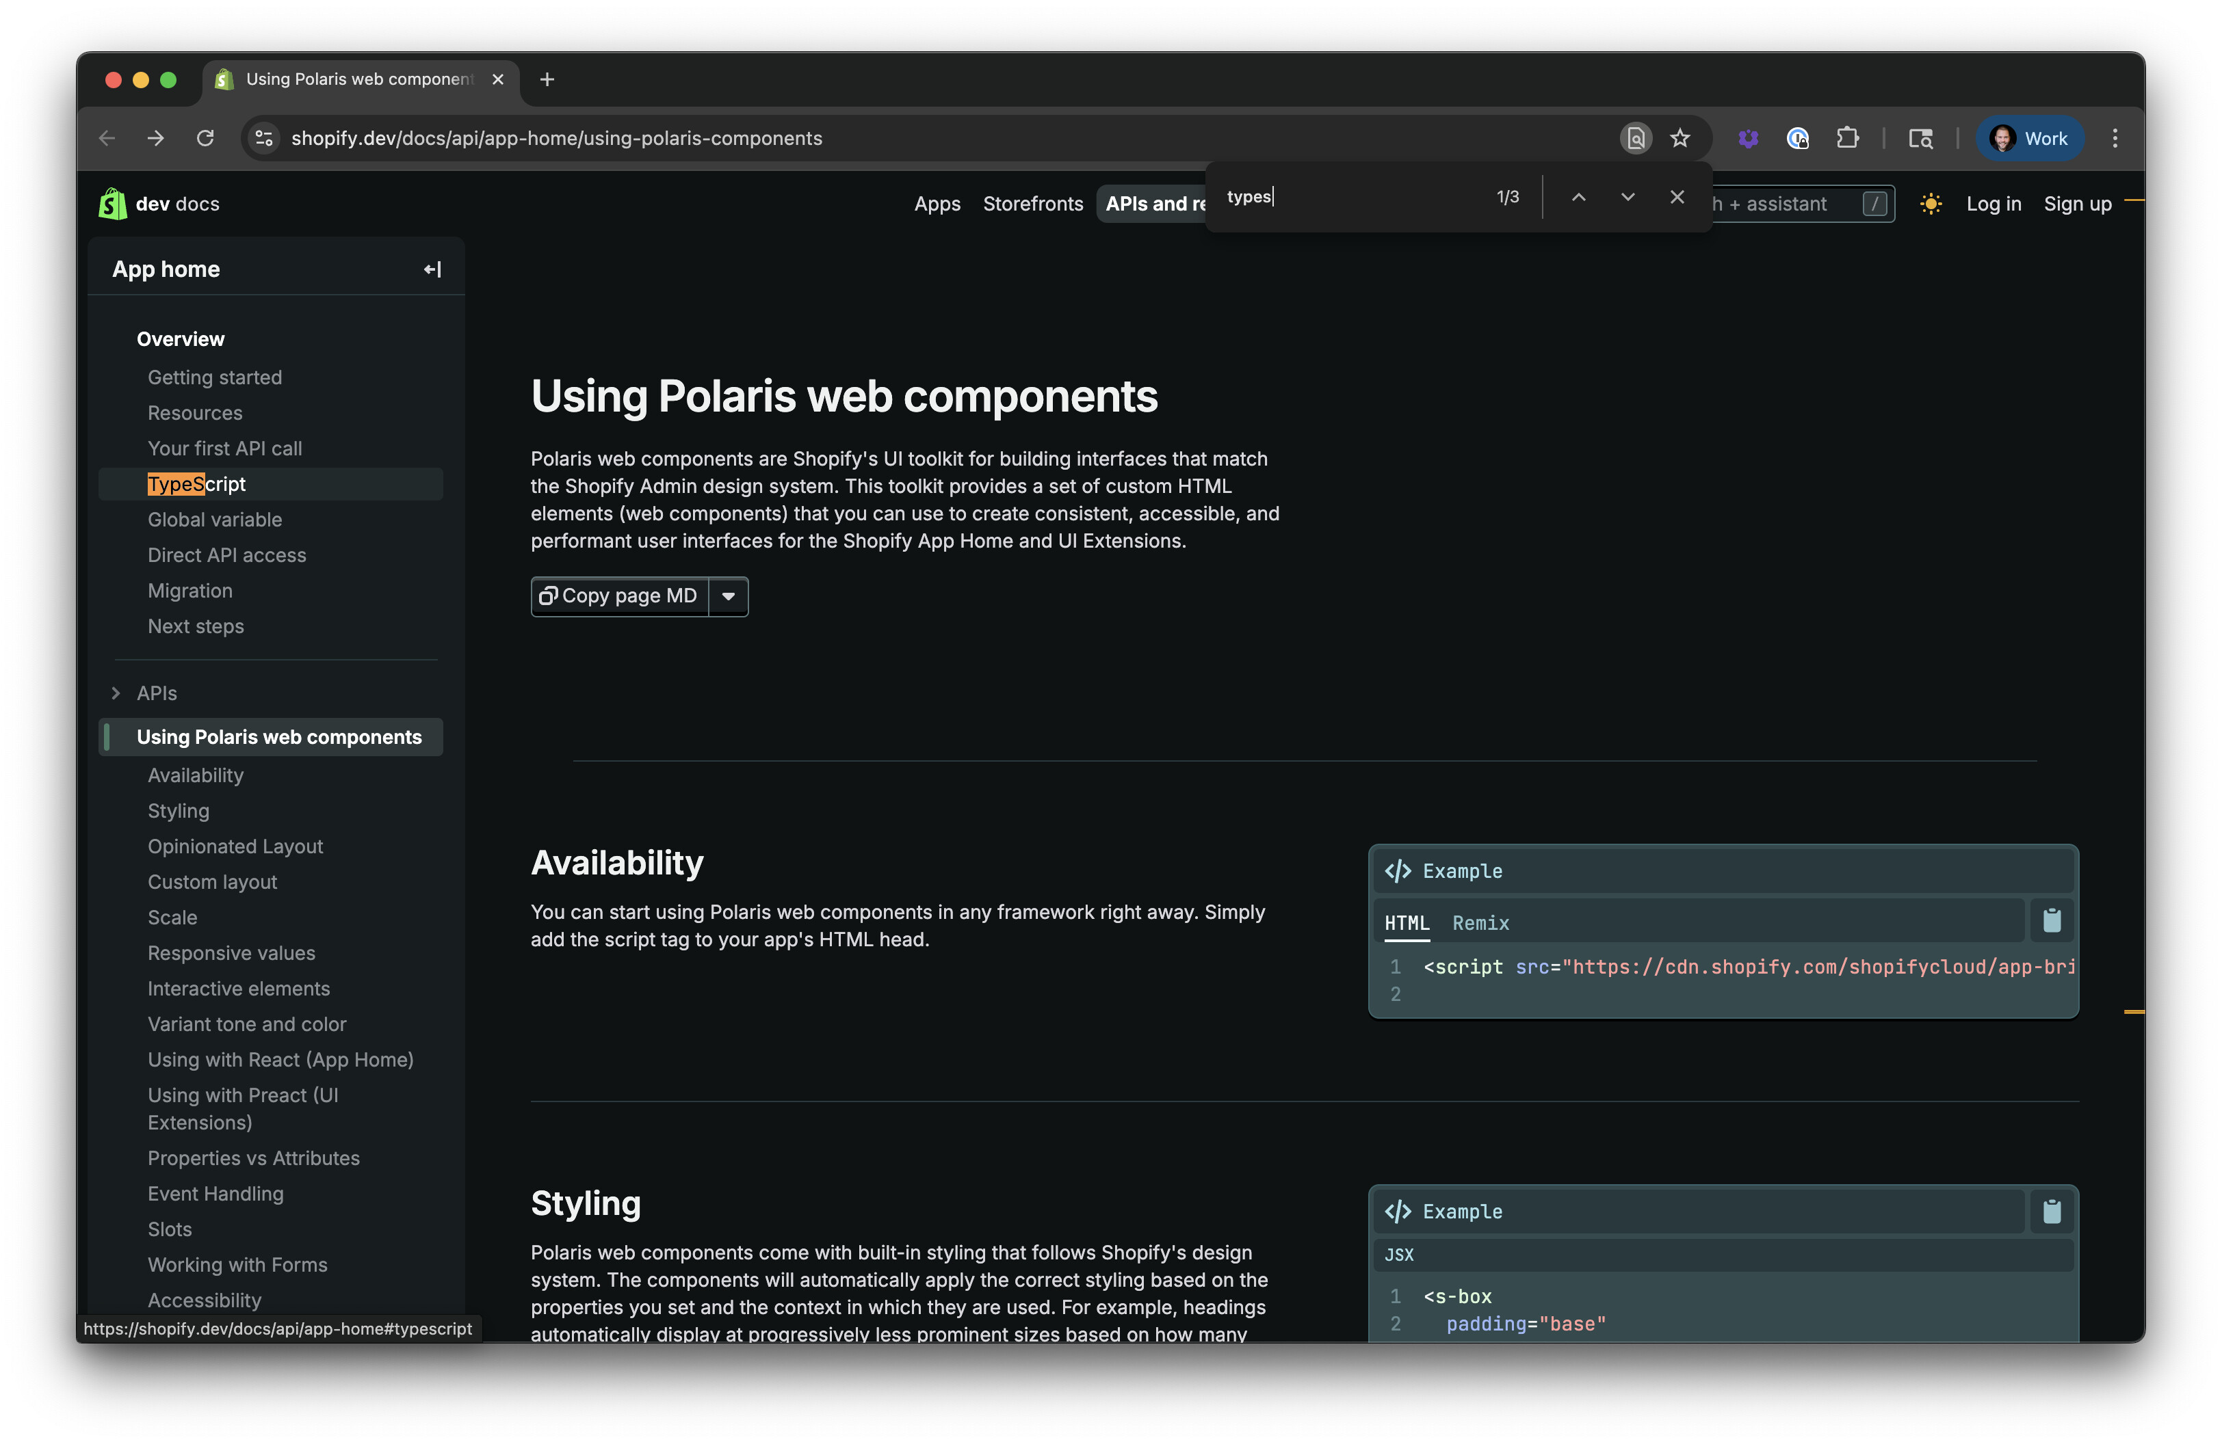Select the HTML code tab
The height and width of the screenshot is (1444, 2222).
(1407, 922)
